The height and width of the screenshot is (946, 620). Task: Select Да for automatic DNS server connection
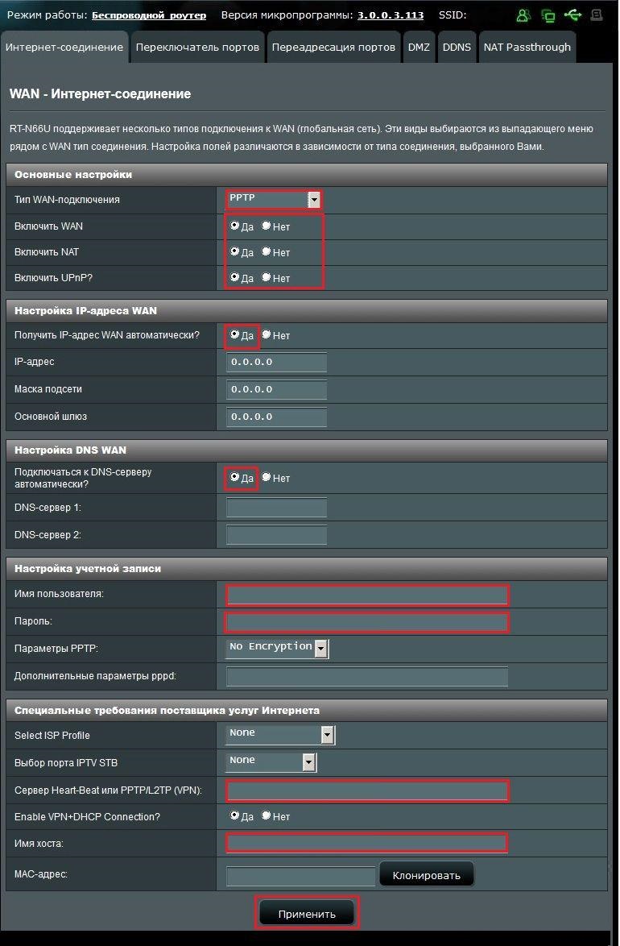coord(234,477)
